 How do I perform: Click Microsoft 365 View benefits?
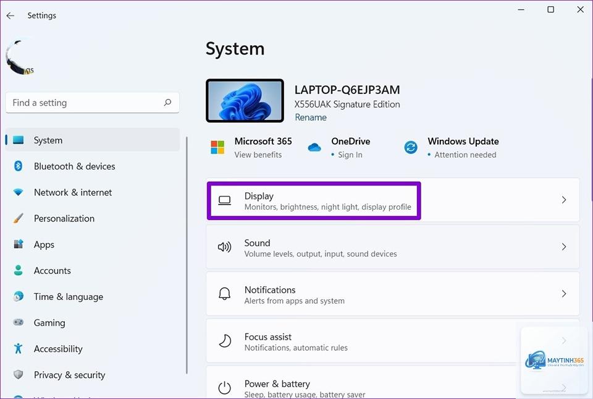pyautogui.click(x=258, y=155)
